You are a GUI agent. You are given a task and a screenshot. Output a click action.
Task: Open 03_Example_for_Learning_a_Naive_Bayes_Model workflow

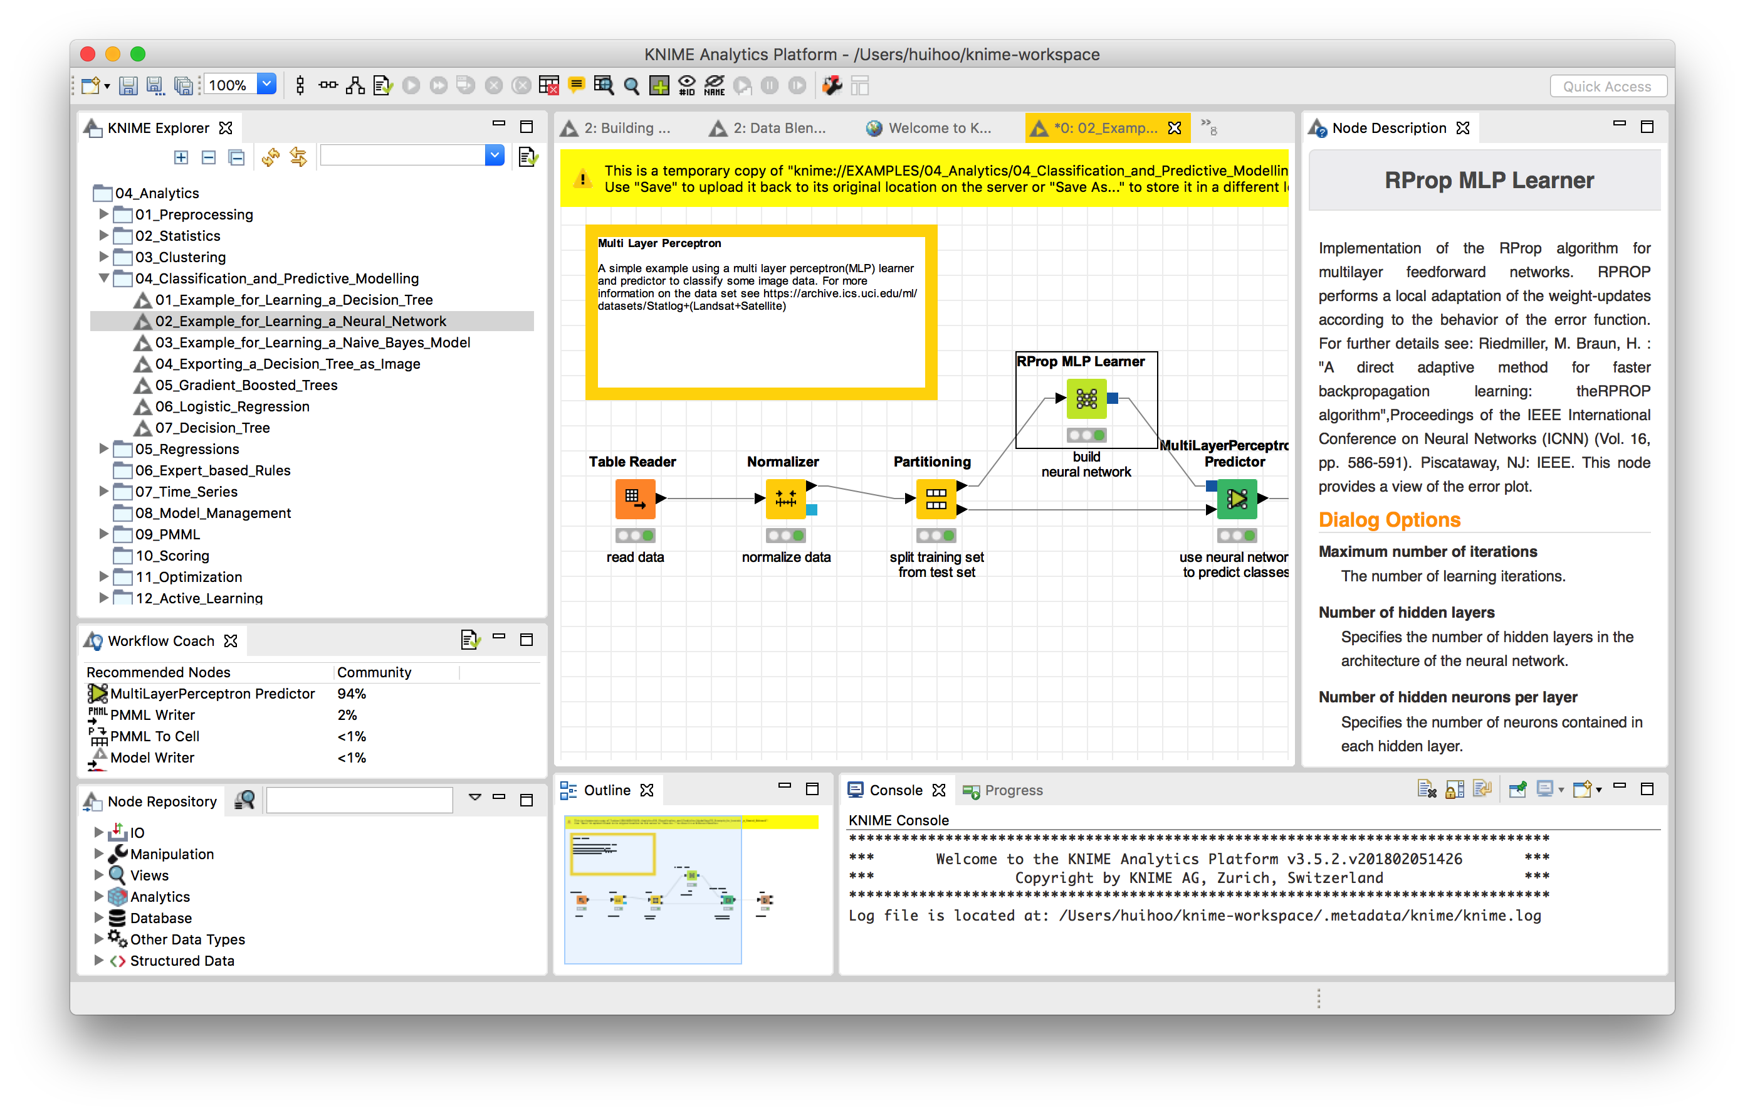click(312, 342)
